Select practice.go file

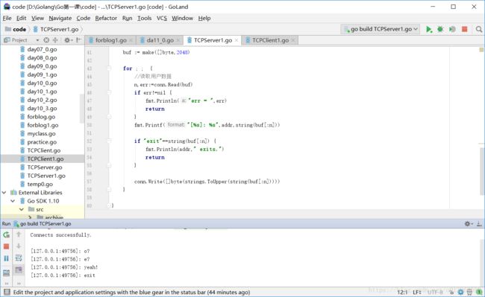[x=42, y=142]
